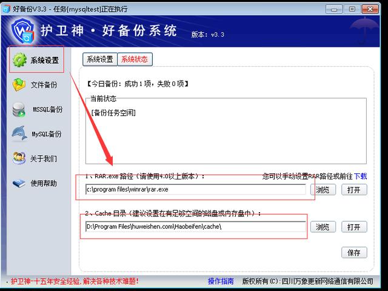Browse for the Cache directory
The image size is (388, 291).
coord(323,227)
